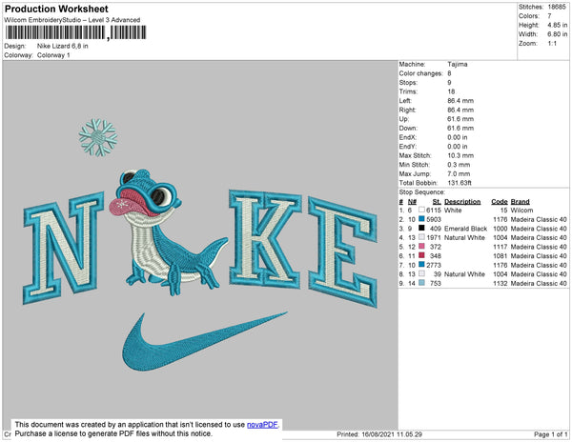Click the embroidered letter E in the design
Viewport: 572px width, 442px height.
point(342,252)
